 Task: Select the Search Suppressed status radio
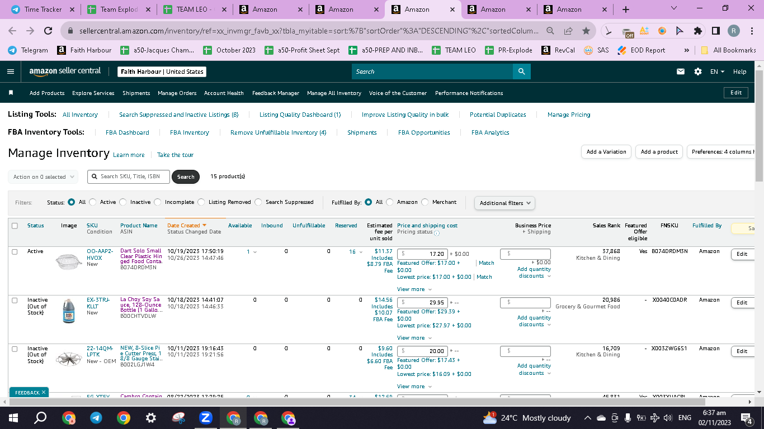click(x=258, y=202)
